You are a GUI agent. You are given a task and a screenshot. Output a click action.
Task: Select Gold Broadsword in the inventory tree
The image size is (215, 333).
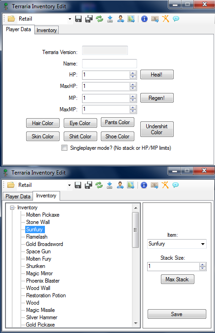pyautogui.click(x=44, y=244)
